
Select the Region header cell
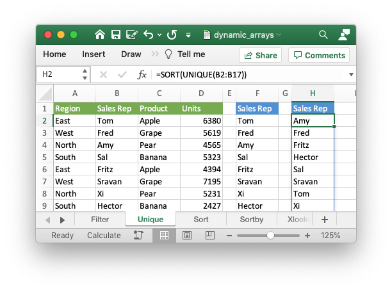(x=74, y=108)
